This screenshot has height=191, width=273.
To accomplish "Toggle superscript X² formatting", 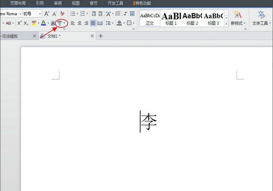I will [x=19, y=23].
